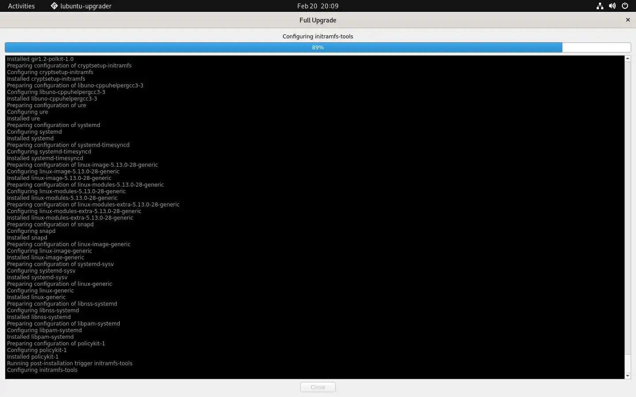Click the scrollbar down arrow
Image resolution: width=636 pixels, height=397 pixels.
tap(628, 376)
